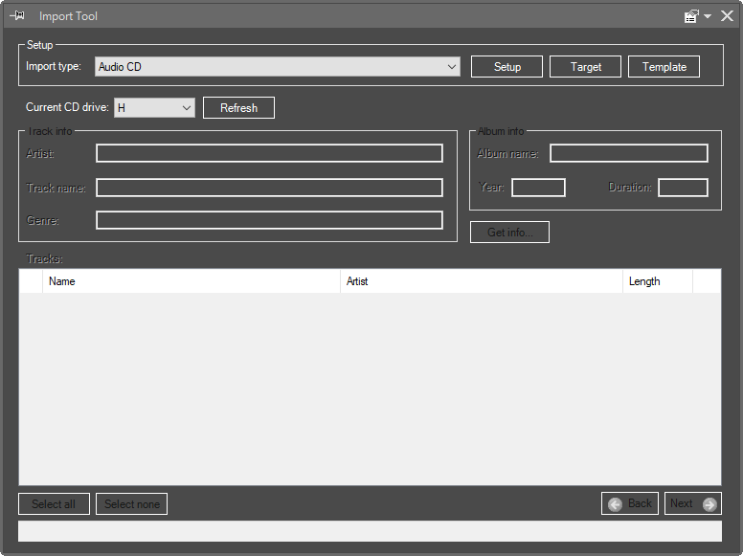Click the arrow beside the window options icon
Image resolution: width=743 pixels, height=556 pixels.
click(708, 16)
